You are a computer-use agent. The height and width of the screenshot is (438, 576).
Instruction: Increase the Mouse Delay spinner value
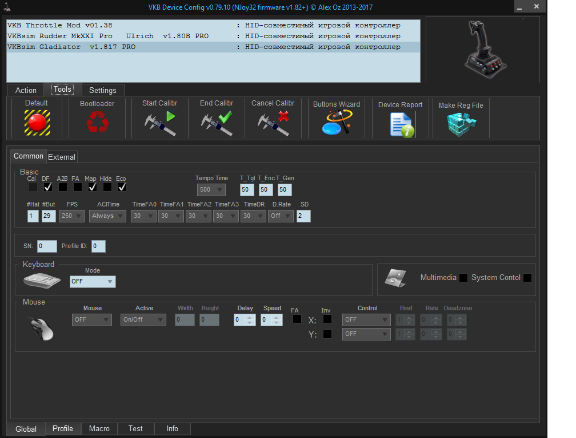250,318
